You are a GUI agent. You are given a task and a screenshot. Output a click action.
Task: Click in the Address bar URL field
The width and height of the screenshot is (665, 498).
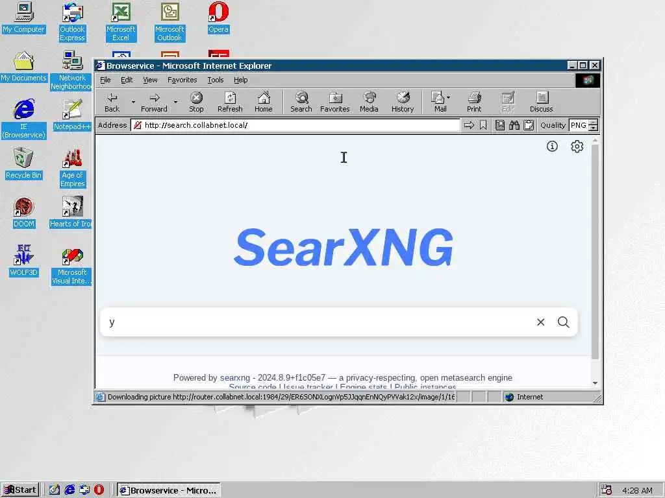tap(295, 125)
